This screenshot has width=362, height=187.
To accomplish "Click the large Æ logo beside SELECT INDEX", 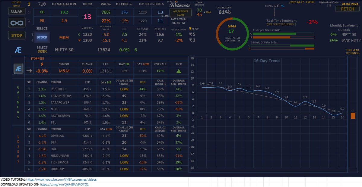I will coord(18,50).
